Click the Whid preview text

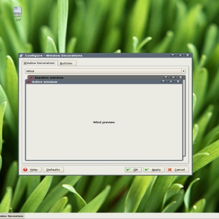[x=104, y=122]
